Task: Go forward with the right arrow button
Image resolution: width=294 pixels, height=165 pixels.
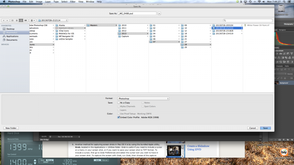Action: point(7,21)
